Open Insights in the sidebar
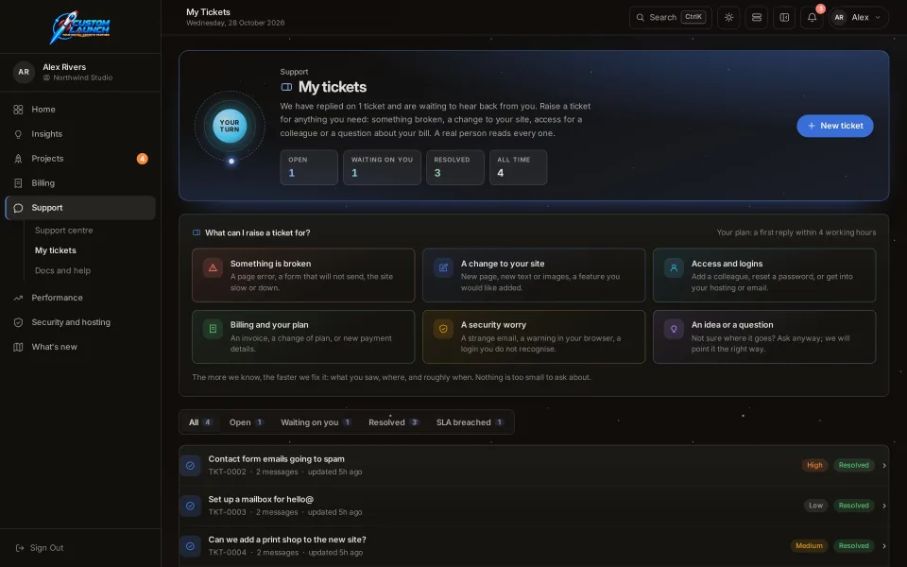The height and width of the screenshot is (567, 907). click(x=79, y=133)
